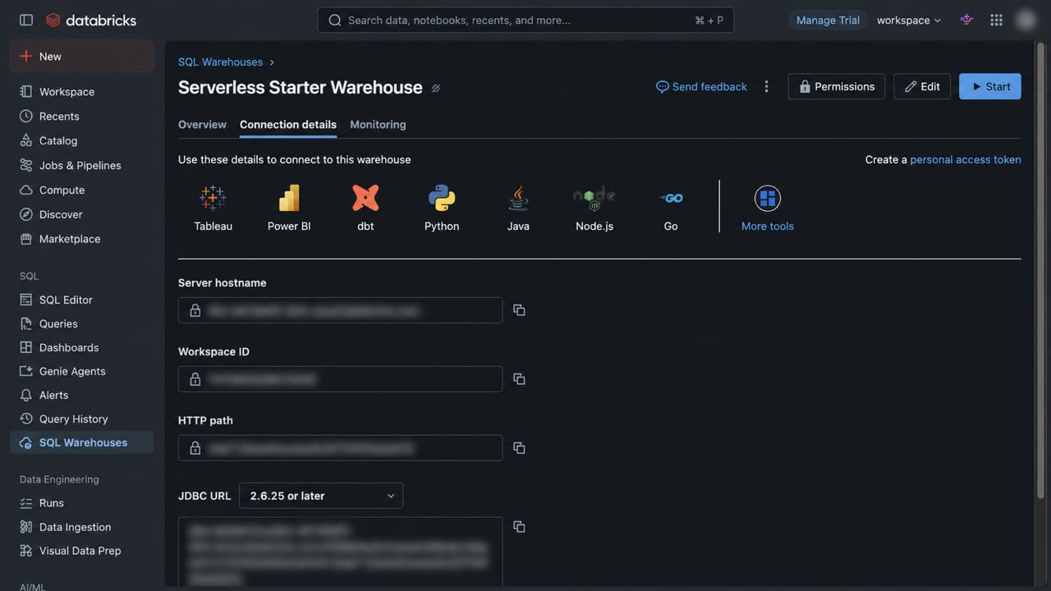Open Genie Agents

click(x=82, y=371)
